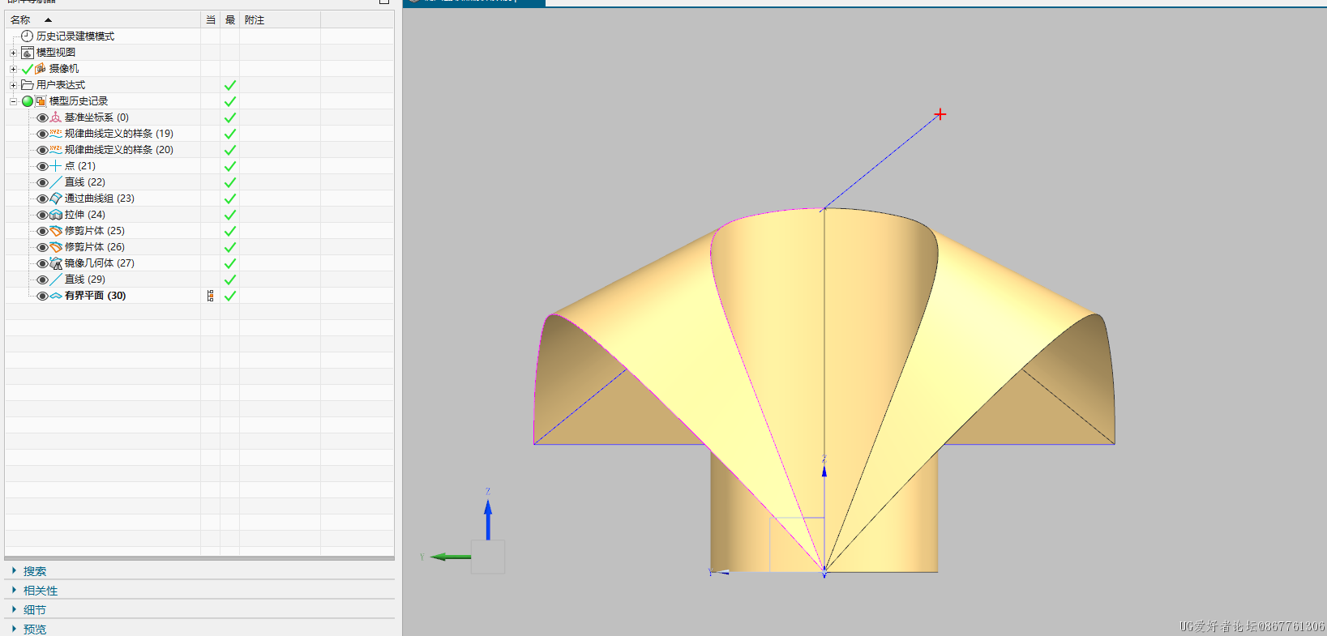
Task: Toggle visibility of 拉伸 (24)
Action: 42,215
